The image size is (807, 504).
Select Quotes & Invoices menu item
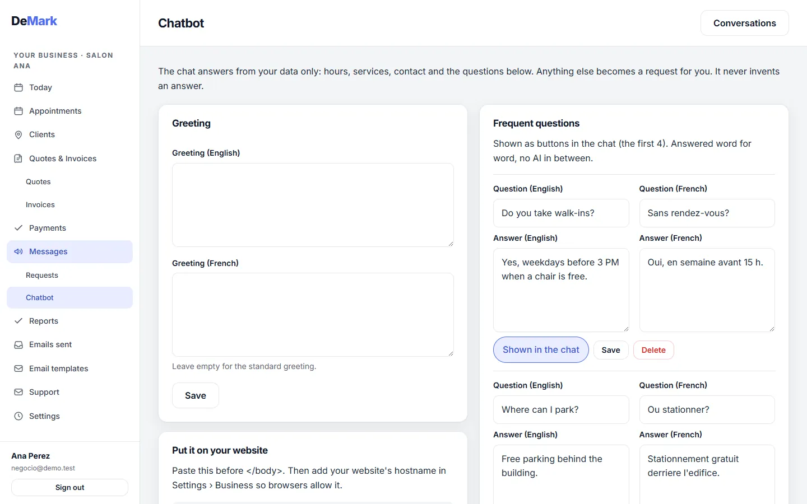tap(69, 158)
